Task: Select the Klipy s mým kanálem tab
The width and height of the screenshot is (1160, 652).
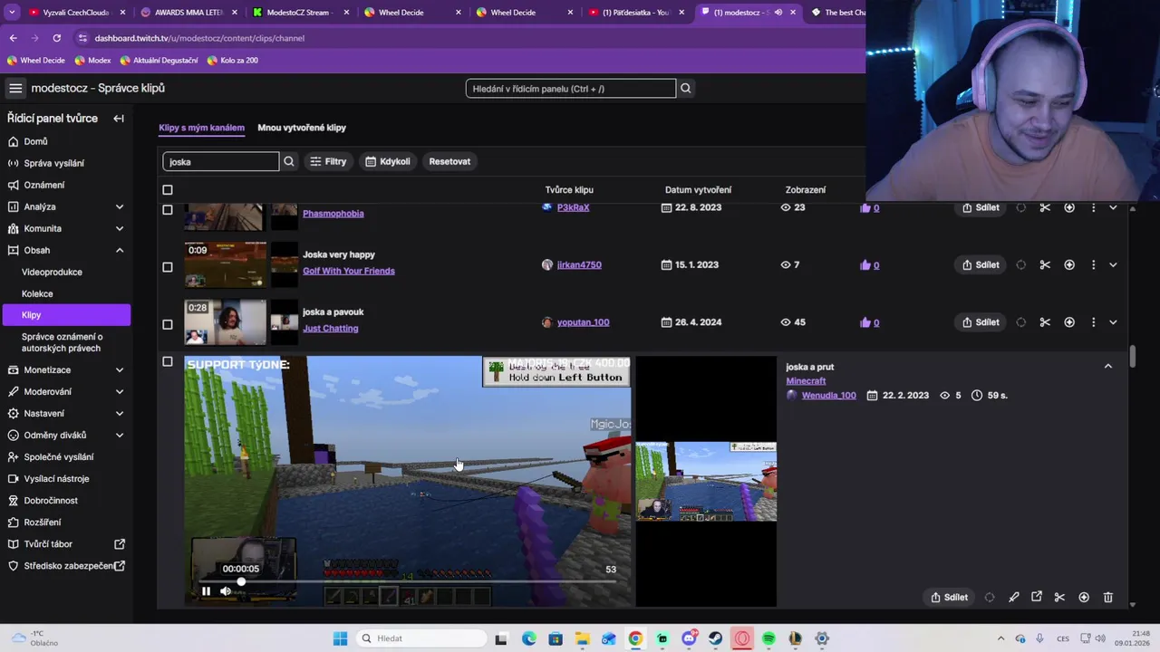Action: [x=201, y=128]
